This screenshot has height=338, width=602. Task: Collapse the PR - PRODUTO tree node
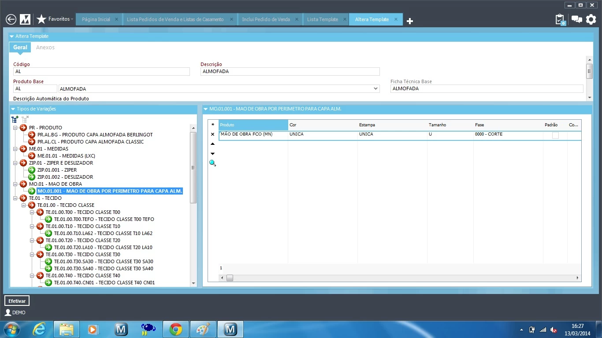(15, 128)
